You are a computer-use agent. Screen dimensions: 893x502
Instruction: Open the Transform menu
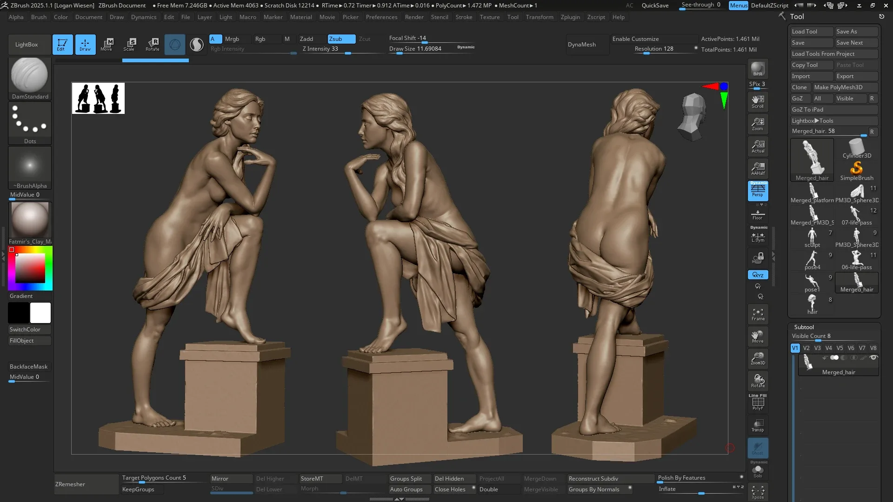pos(540,17)
